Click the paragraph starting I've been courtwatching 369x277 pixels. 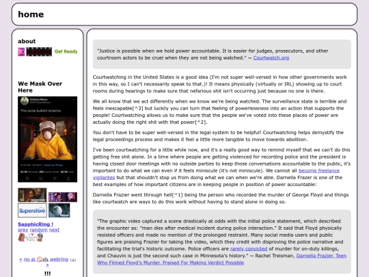pos(221,167)
